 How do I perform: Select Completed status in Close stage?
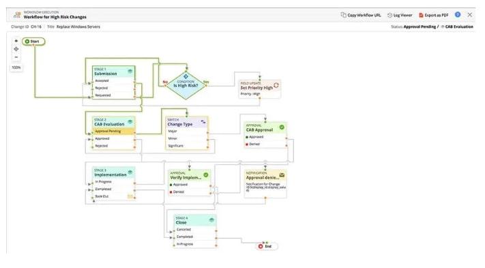(x=195, y=237)
